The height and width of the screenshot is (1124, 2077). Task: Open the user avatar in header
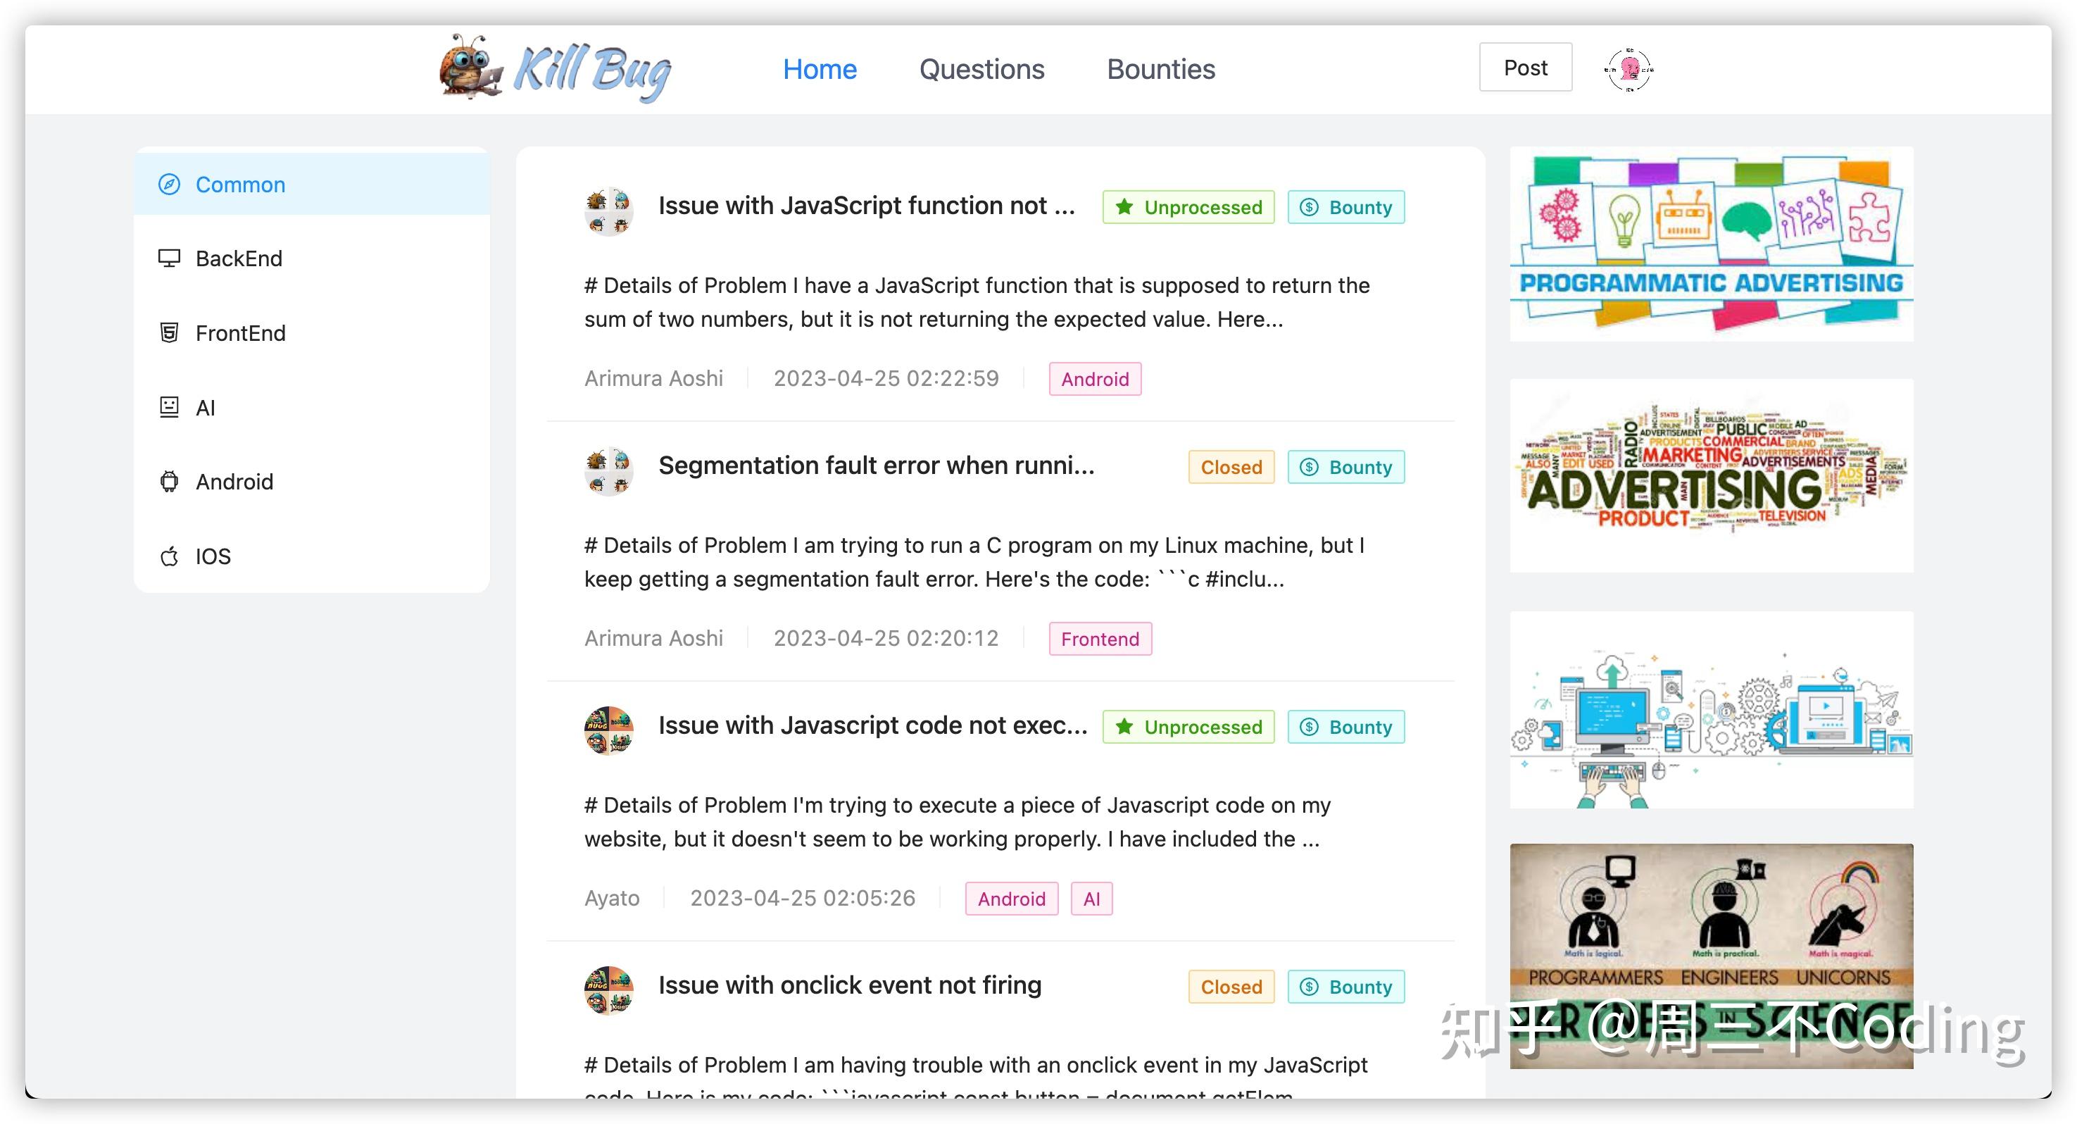point(1629,68)
